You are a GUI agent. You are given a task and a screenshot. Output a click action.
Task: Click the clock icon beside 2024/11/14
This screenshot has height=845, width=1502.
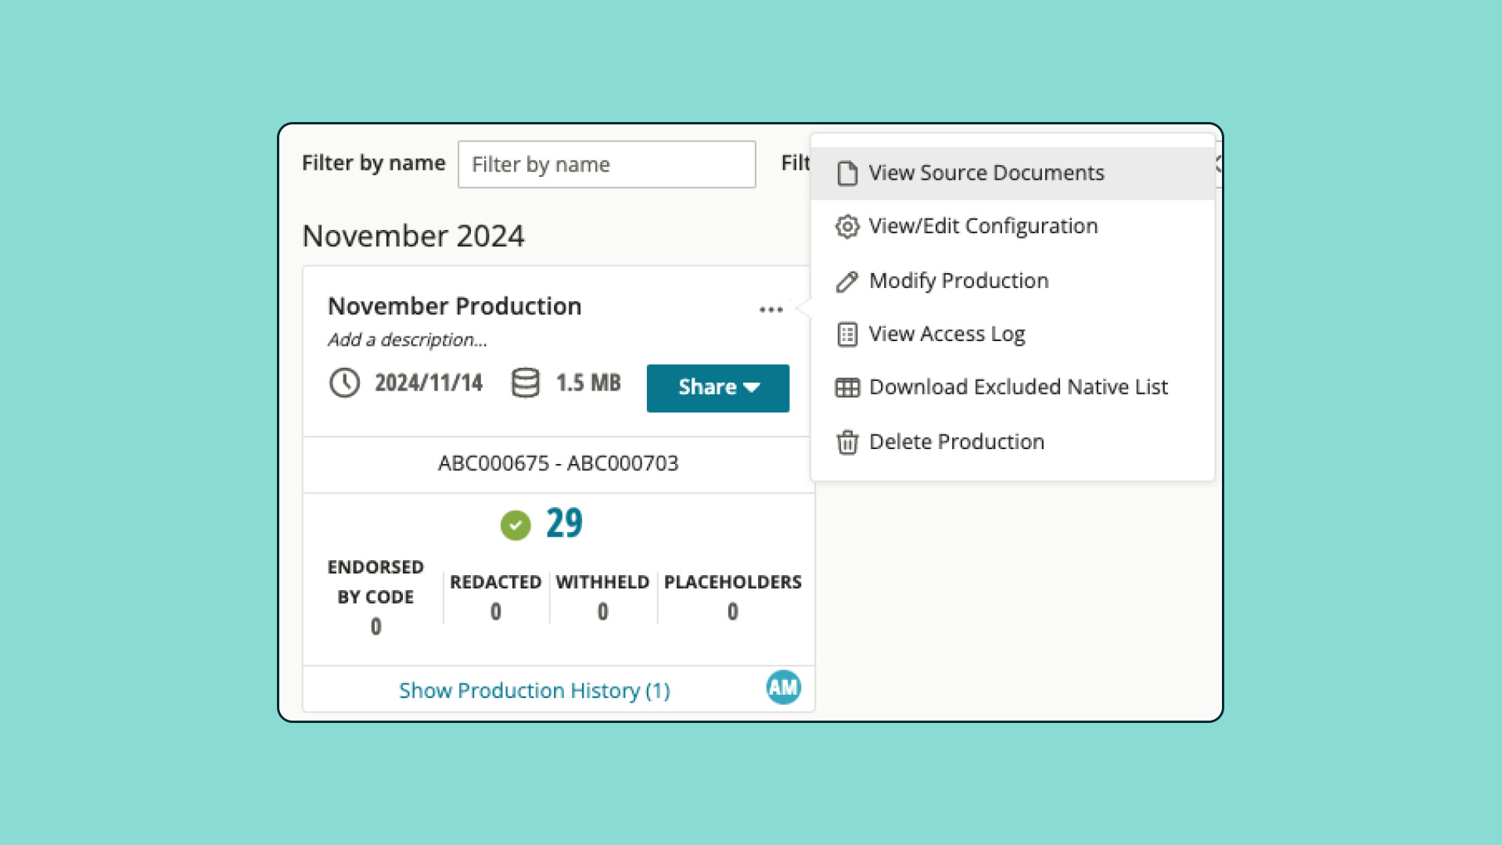[344, 383]
